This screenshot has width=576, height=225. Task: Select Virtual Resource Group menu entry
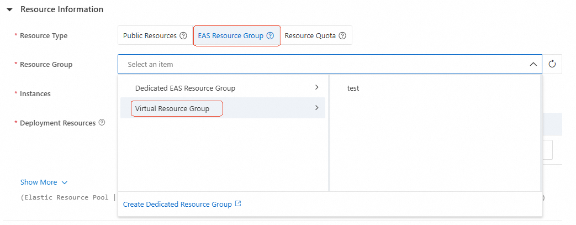point(172,108)
